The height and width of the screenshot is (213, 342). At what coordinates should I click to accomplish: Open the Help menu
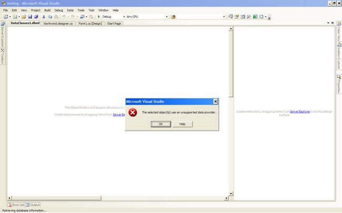pos(116,10)
